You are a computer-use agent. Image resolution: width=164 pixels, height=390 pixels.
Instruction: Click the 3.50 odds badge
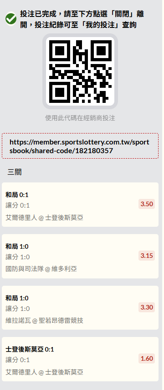tap(147, 204)
